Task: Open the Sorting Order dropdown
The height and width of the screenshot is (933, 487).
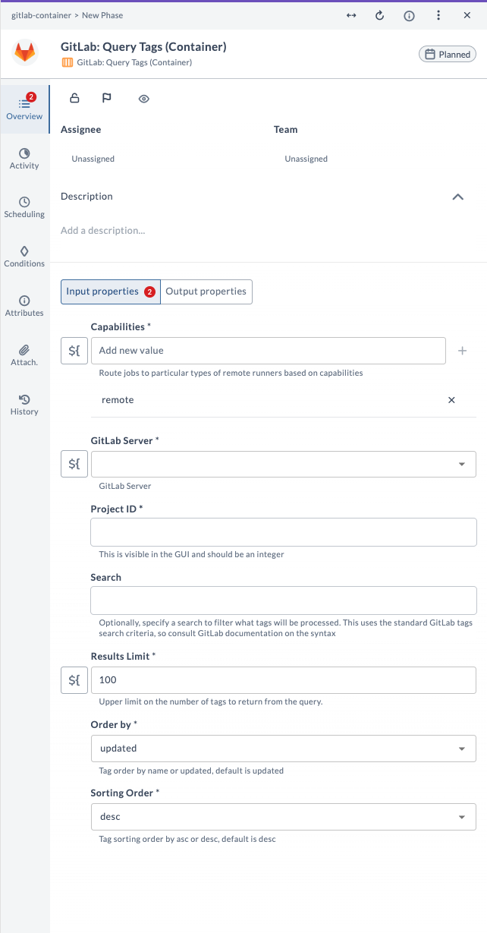Action: [x=284, y=817]
